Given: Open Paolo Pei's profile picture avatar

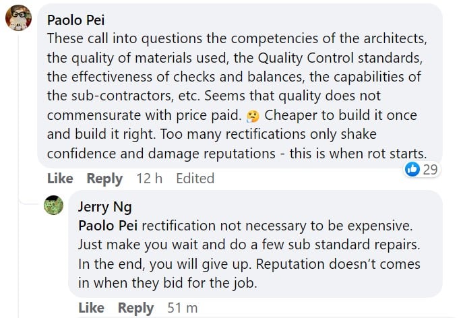Looking at the screenshot, I should (x=18, y=18).
